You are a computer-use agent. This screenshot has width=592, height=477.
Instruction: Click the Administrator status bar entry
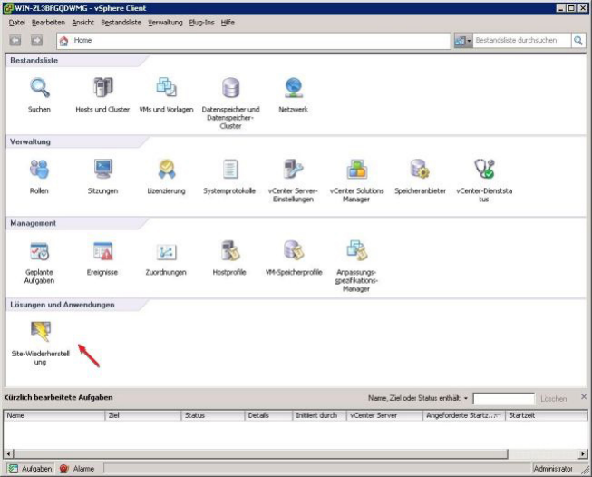(553, 469)
